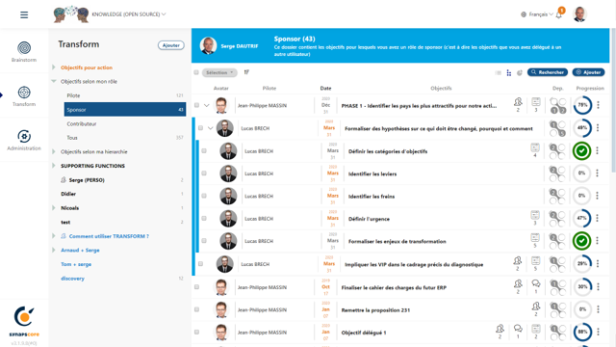Open the Sélection dropdown
616x347 pixels.
tap(220, 72)
